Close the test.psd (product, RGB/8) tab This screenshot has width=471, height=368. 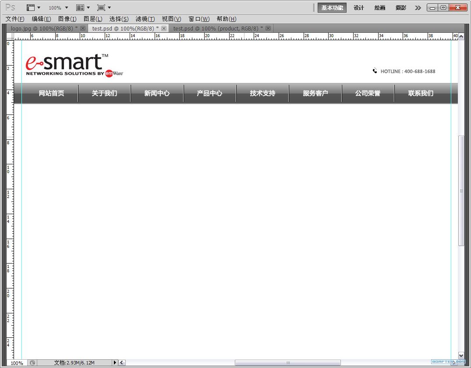(x=268, y=28)
